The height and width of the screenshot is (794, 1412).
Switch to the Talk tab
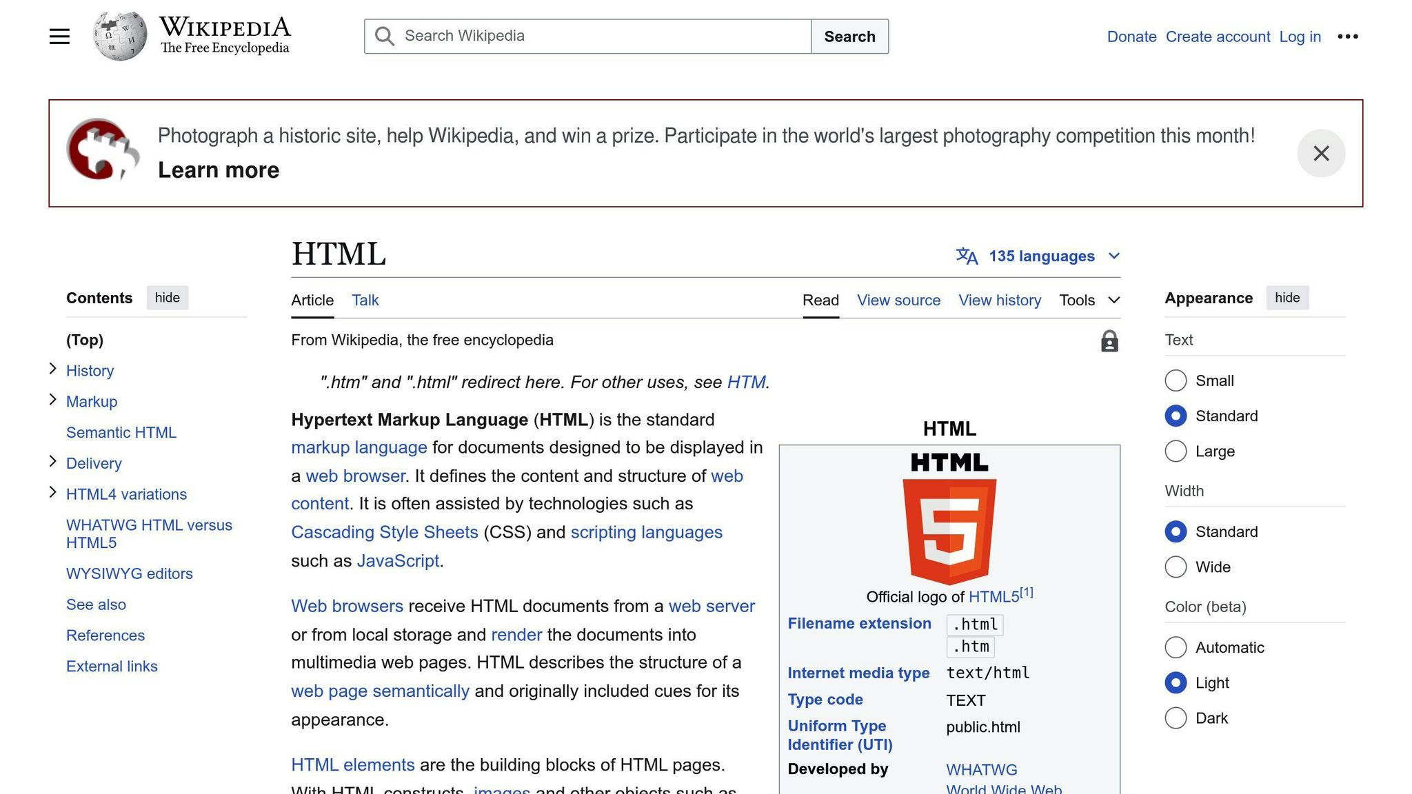tap(365, 300)
